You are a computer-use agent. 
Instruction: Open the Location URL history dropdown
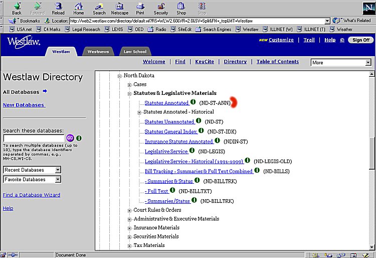point(327,21)
